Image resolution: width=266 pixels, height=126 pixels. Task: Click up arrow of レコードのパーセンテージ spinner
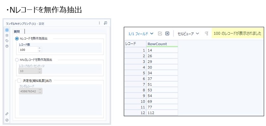40,70
